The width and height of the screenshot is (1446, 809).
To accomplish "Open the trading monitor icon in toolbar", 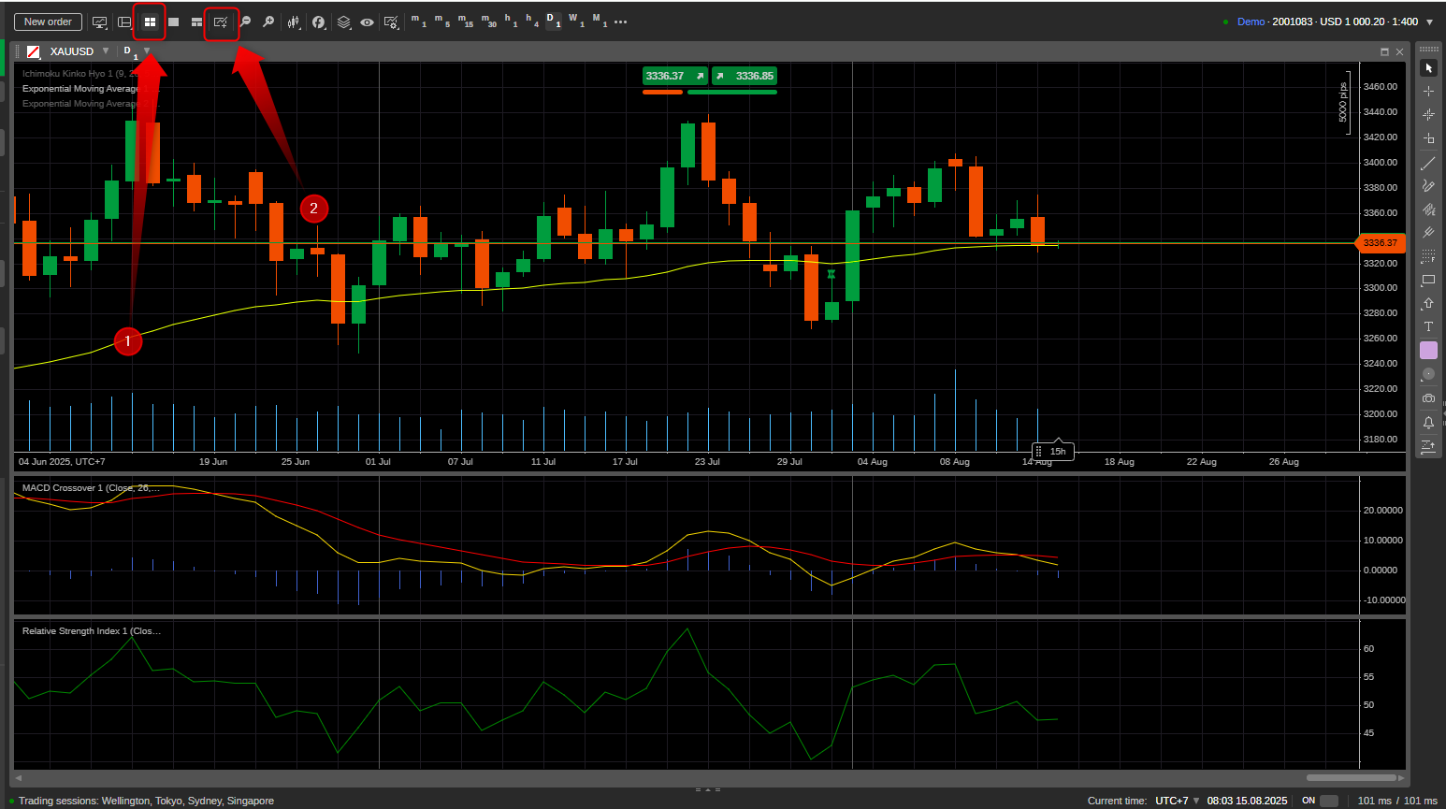I will tap(99, 22).
